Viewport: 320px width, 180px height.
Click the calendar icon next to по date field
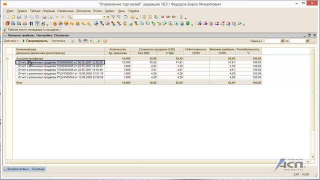307,41
